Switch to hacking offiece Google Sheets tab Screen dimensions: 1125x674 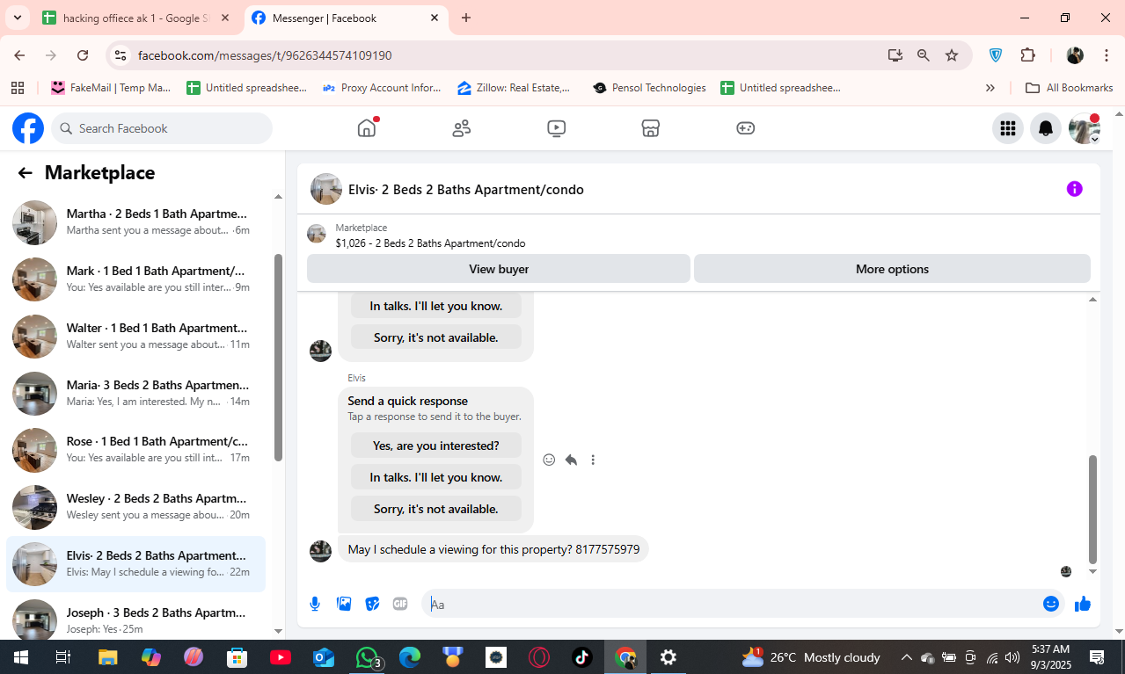[x=136, y=18]
